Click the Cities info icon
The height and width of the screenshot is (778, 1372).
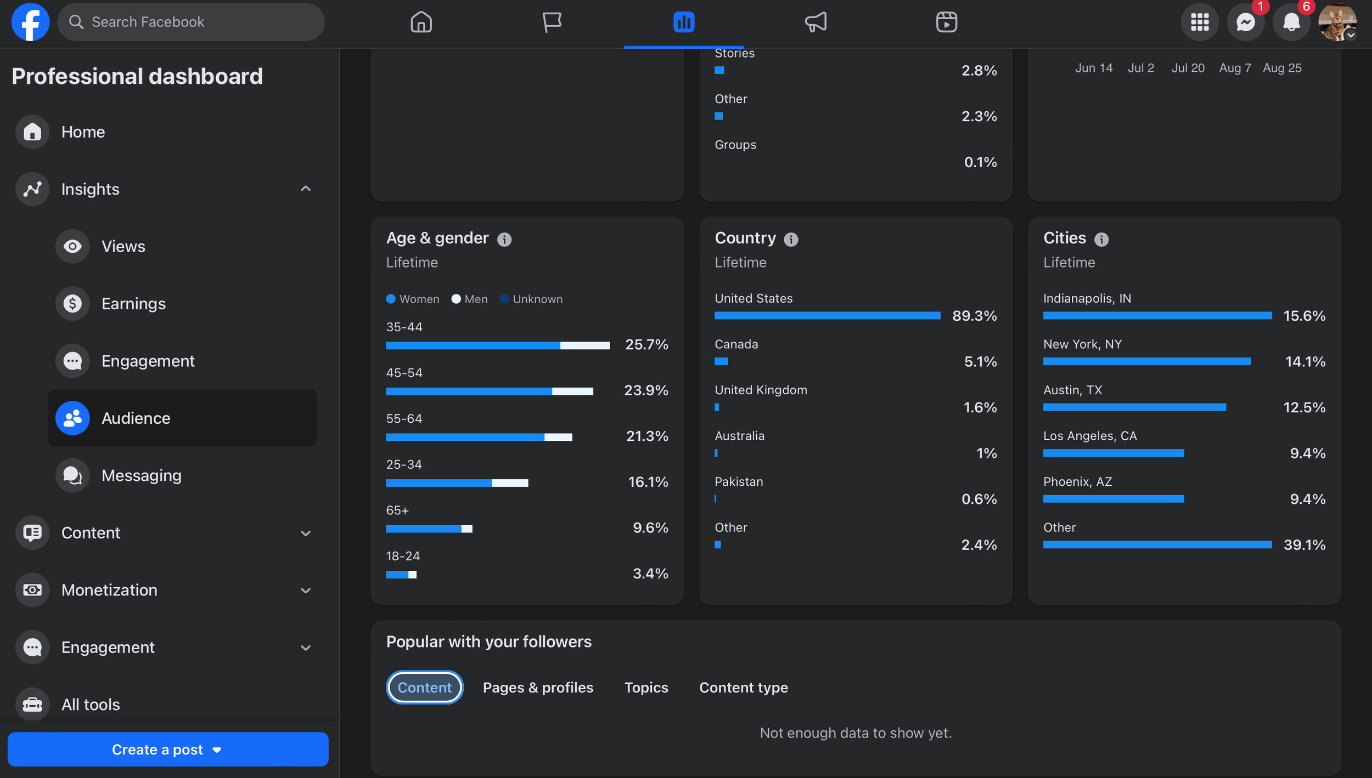[x=1101, y=240]
